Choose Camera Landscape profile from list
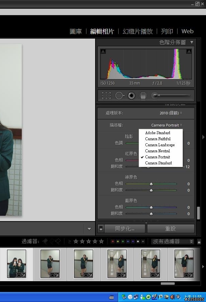This screenshot has width=206, height=302. pyautogui.click(x=160, y=145)
